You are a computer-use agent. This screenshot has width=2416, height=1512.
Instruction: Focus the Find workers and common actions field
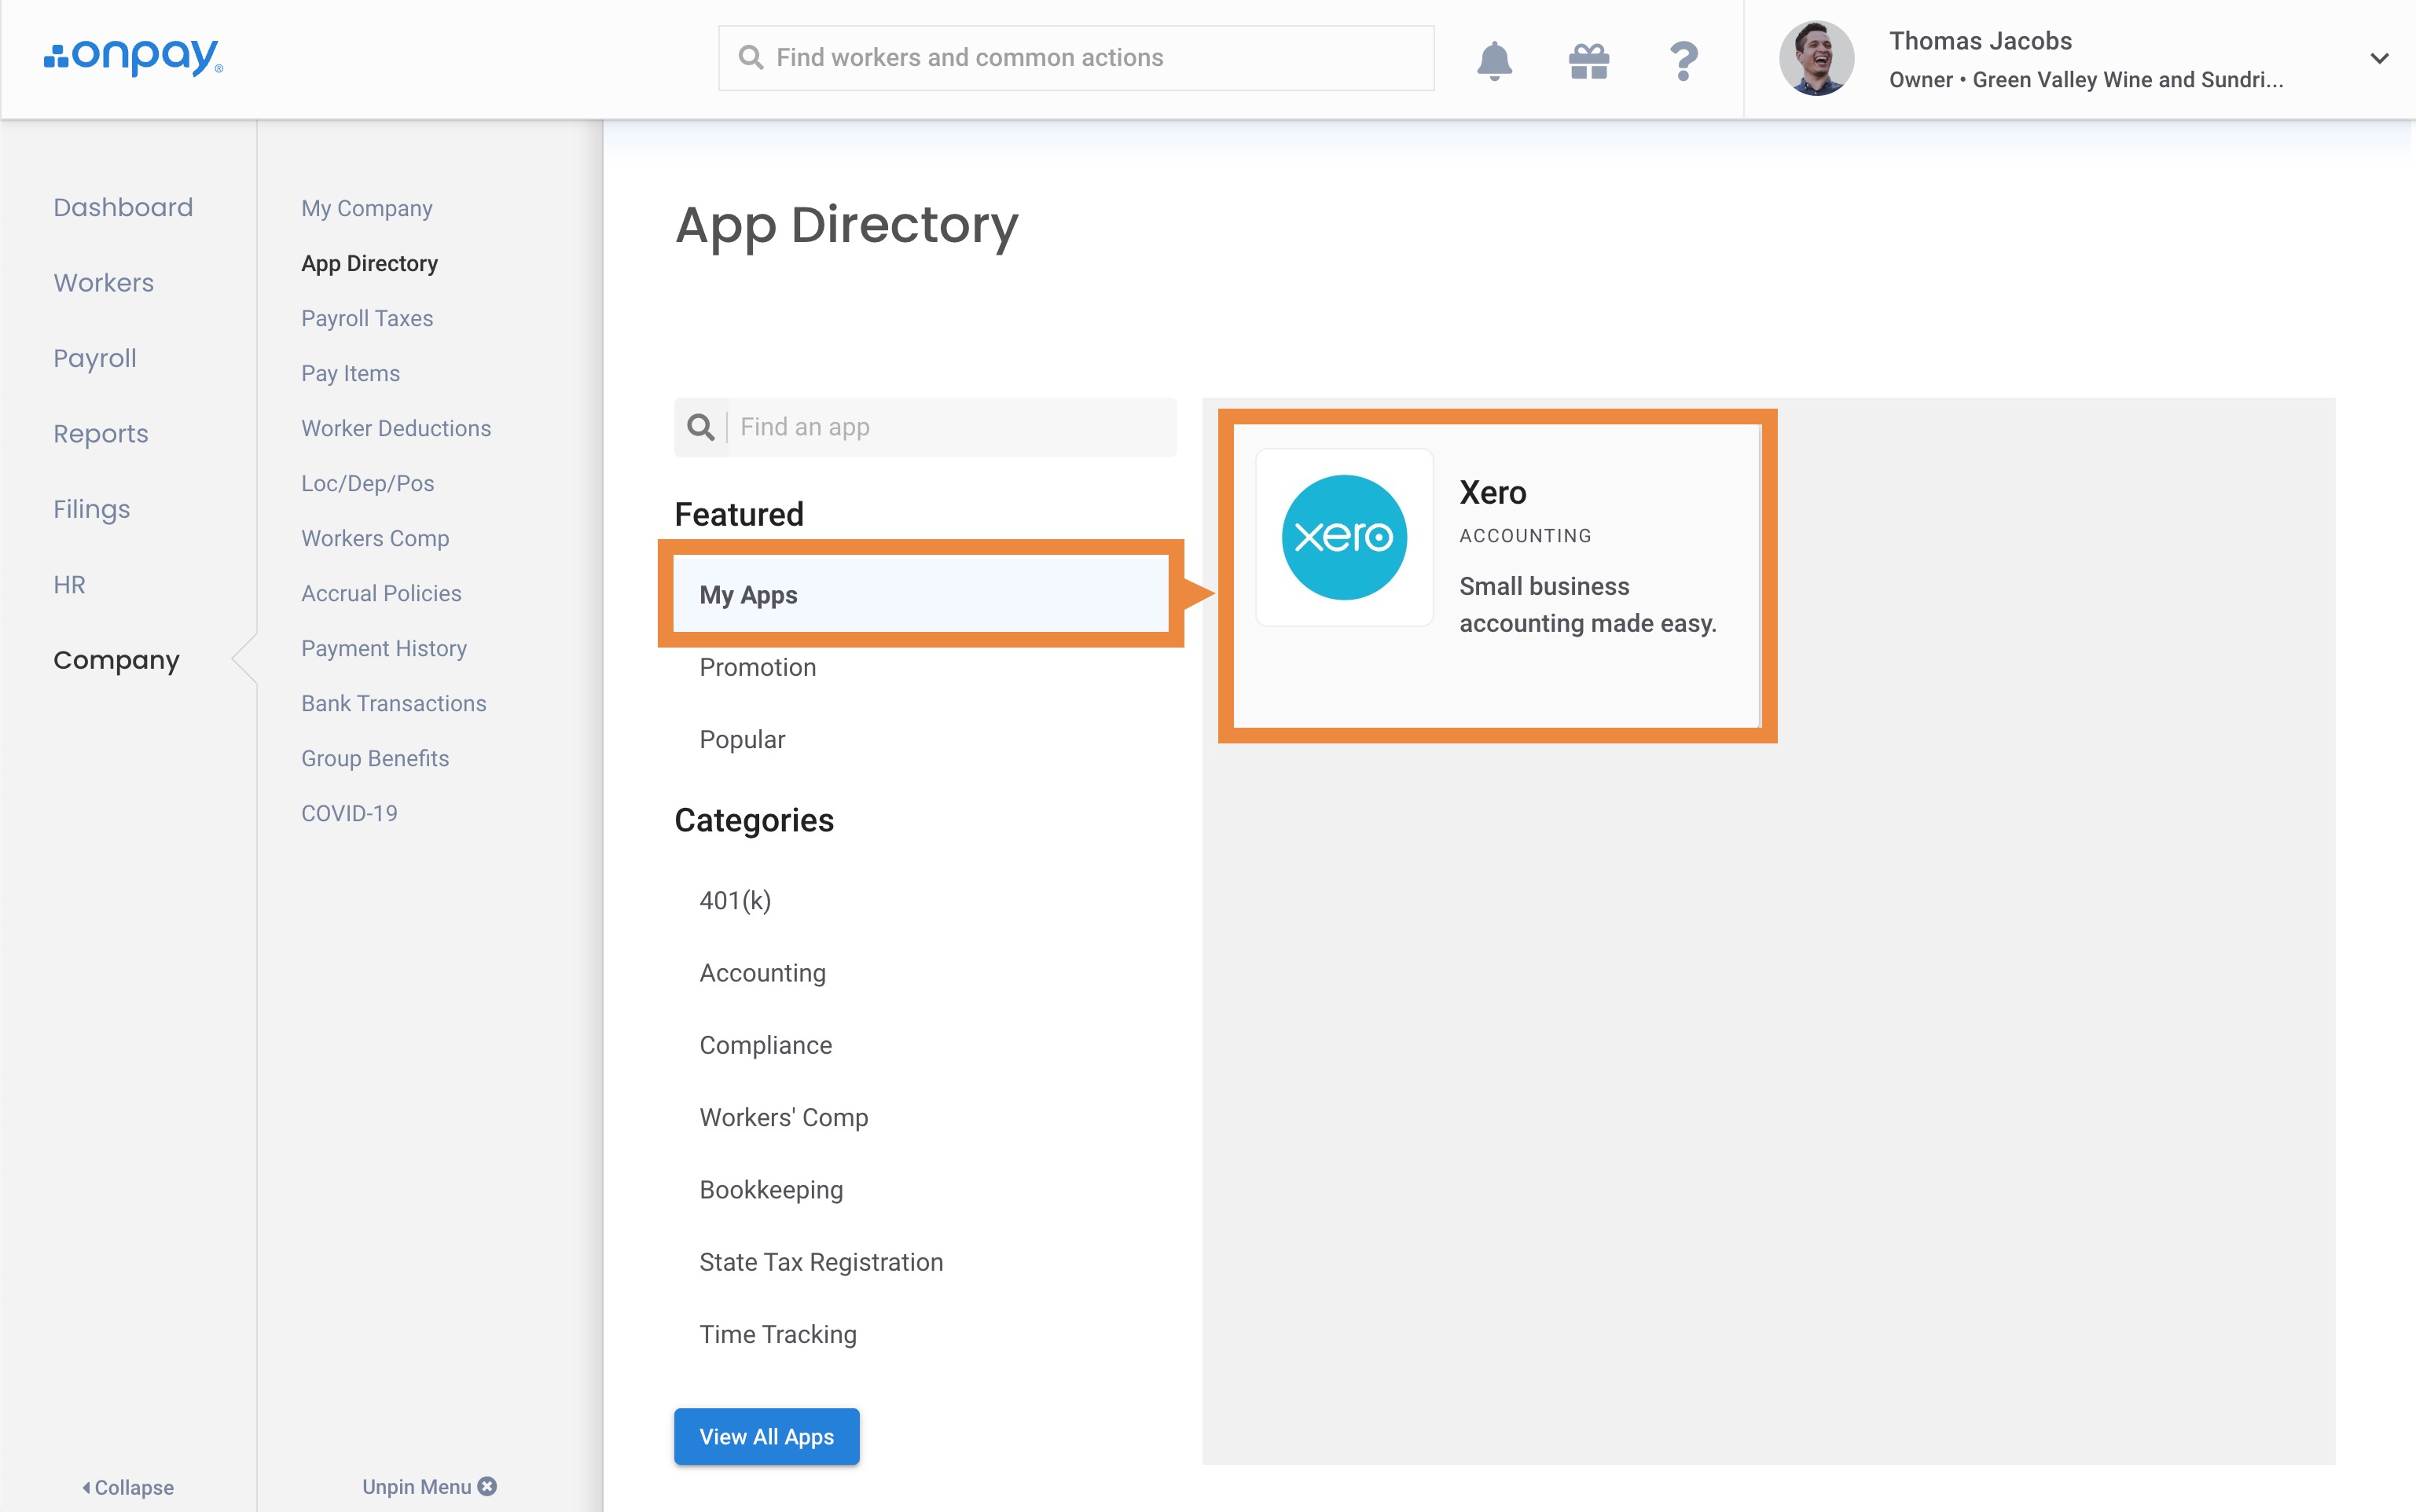click(x=1076, y=58)
